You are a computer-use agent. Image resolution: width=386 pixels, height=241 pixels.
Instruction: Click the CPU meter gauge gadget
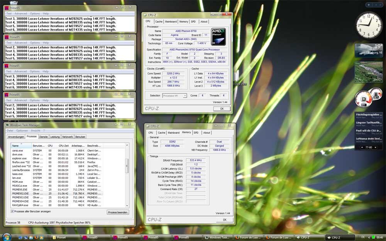point(363,99)
